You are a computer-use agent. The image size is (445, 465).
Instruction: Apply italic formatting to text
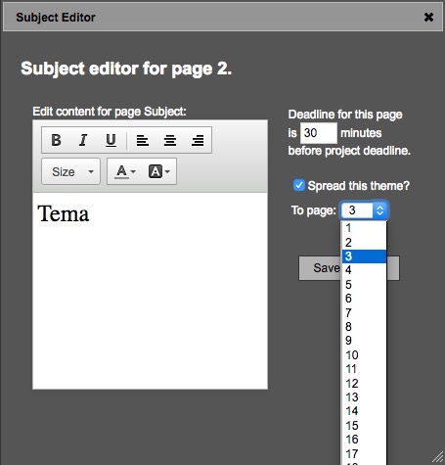[x=83, y=140]
